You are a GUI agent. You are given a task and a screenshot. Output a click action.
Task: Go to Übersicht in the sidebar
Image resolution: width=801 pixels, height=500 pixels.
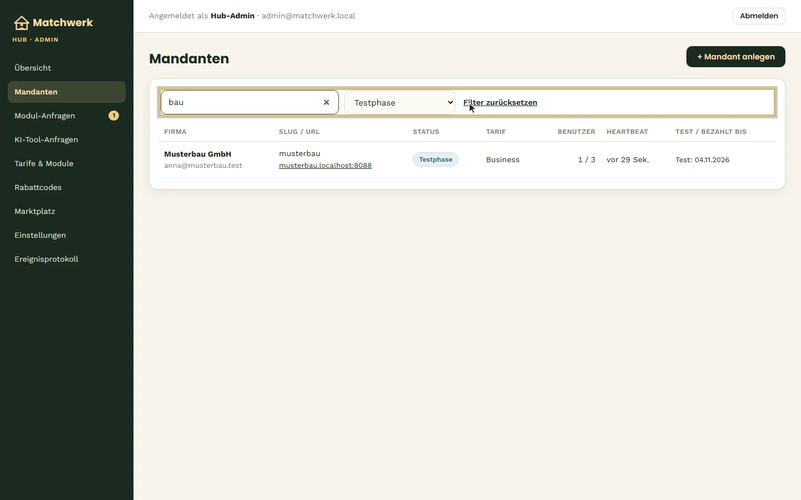67,68
